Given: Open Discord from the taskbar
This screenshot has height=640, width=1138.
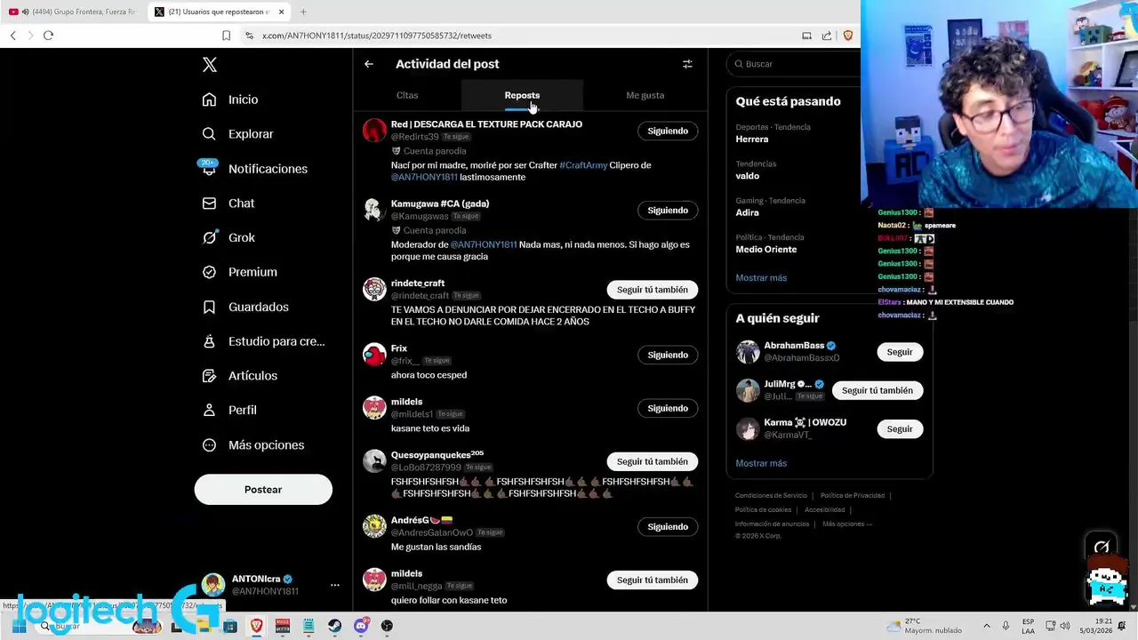Looking at the screenshot, I should (x=360, y=626).
